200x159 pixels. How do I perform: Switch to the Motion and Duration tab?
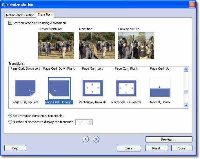20,15
